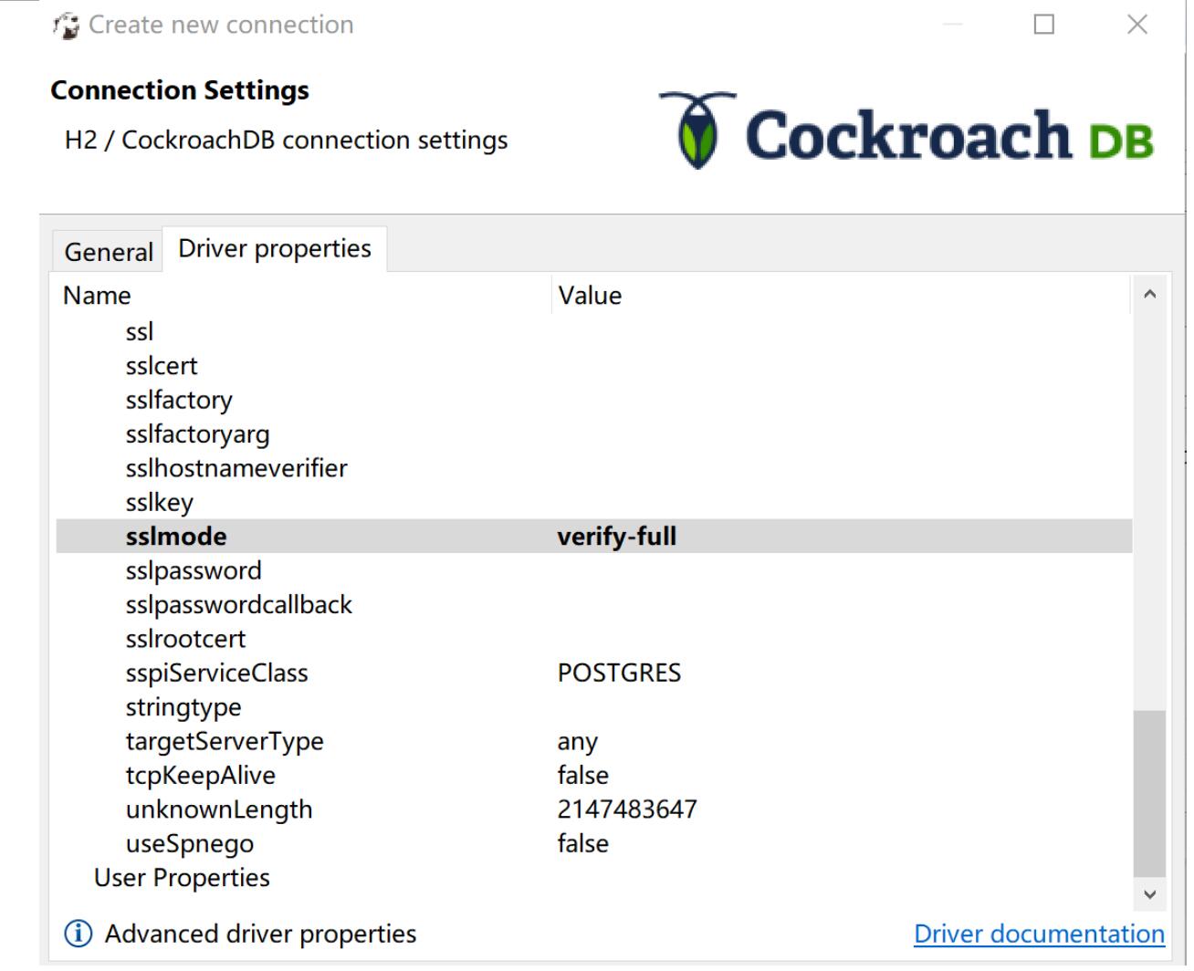The width and height of the screenshot is (1194, 971).
Task: Select the sslpasswordcallback property row
Action: 238,604
